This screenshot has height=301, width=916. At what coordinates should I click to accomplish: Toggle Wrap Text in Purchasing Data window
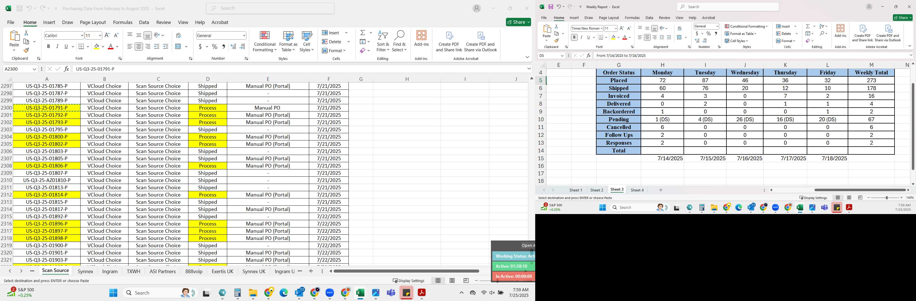tap(178, 35)
